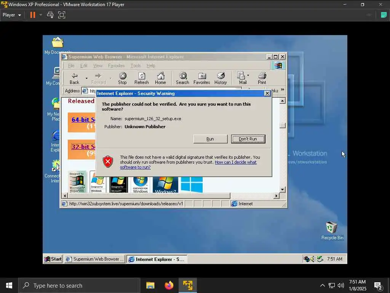
Task: Click the Internet zone icon in status bar
Action: coord(234,204)
